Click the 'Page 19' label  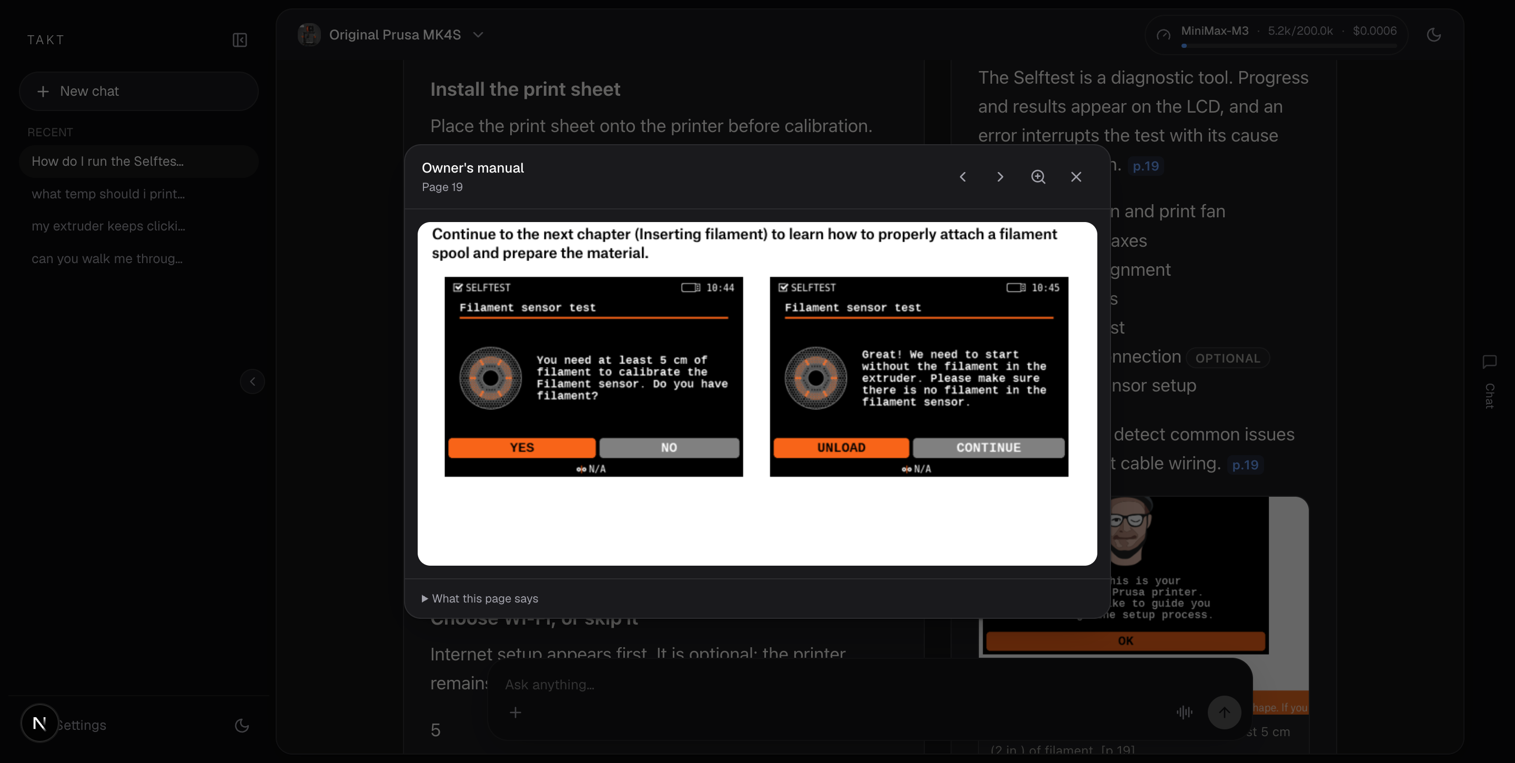click(x=442, y=187)
